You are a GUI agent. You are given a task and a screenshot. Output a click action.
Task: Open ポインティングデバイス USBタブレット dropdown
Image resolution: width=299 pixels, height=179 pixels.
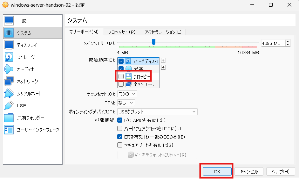click(157, 112)
